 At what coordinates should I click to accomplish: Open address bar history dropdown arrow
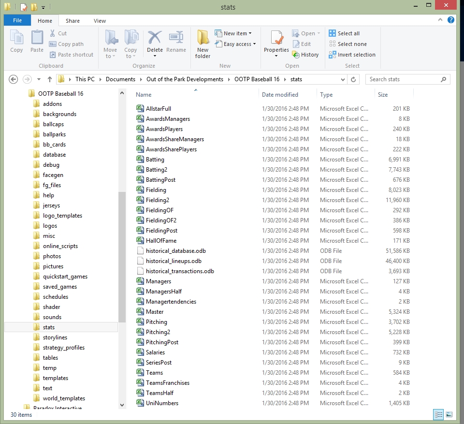coord(343,79)
